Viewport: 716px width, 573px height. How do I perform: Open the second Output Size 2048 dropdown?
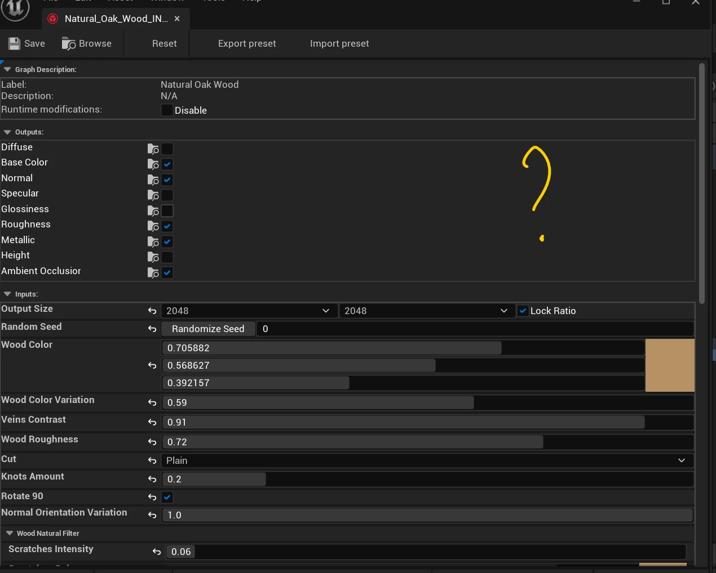coord(427,311)
